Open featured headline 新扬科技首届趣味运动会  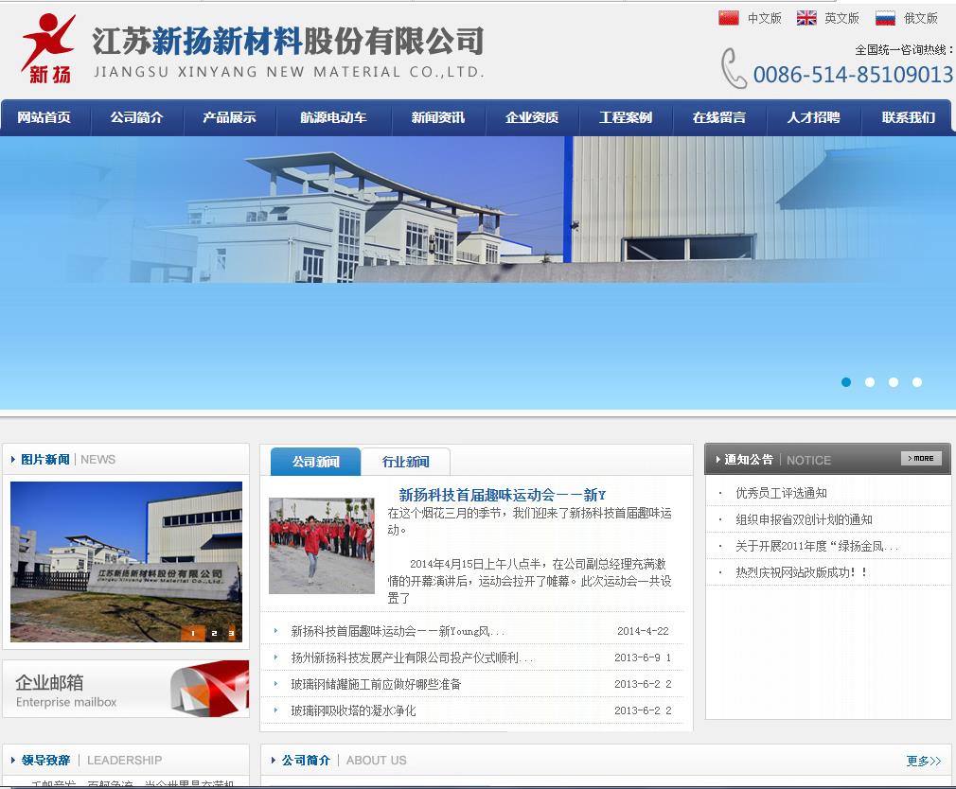tap(503, 495)
